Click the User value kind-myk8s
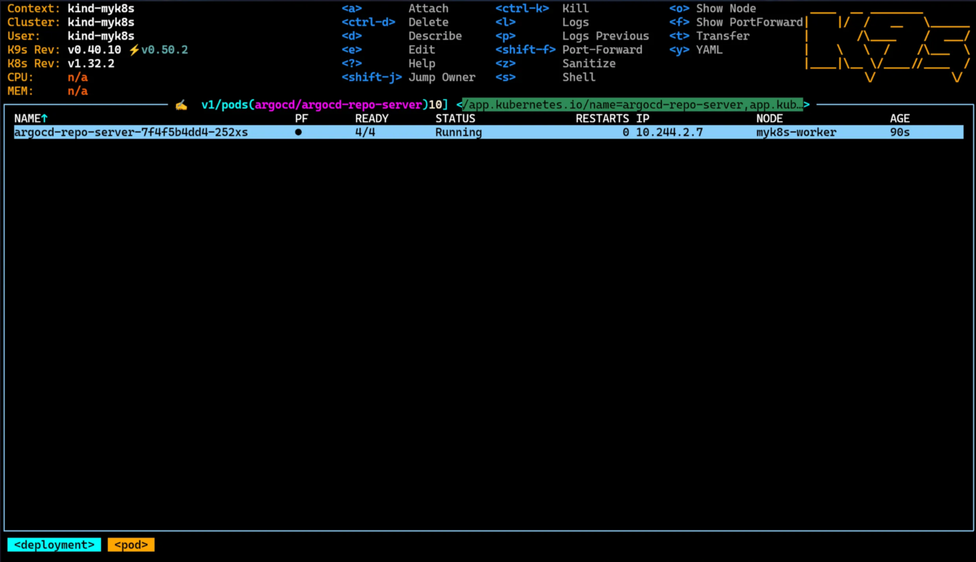Screen dimensions: 976x562 click(101, 36)
